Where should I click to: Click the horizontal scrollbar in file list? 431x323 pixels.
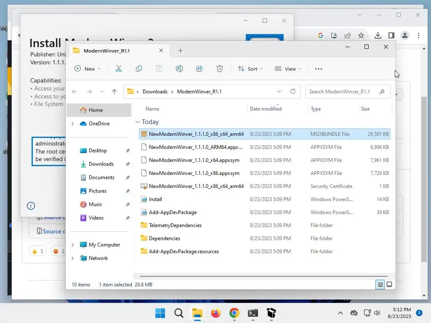(x=264, y=276)
